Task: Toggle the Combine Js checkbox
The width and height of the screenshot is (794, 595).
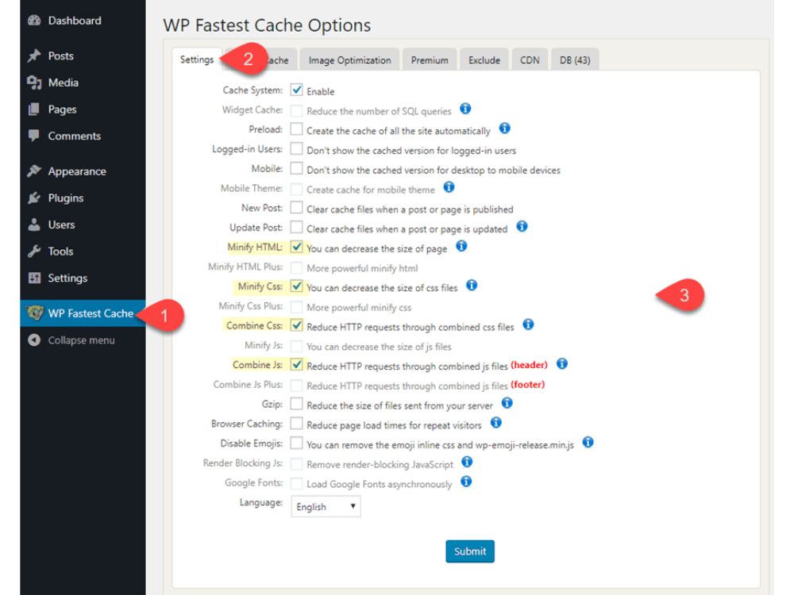Action: [x=297, y=365]
